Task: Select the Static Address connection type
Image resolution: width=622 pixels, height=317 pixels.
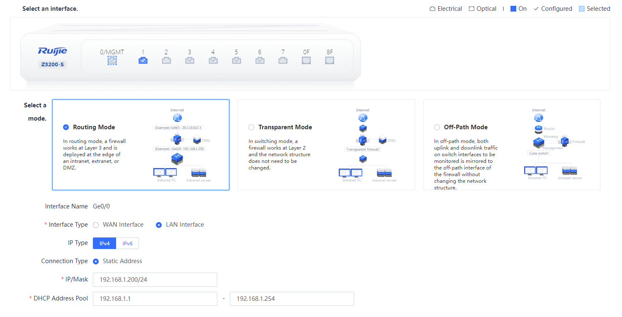Action: 96,261
